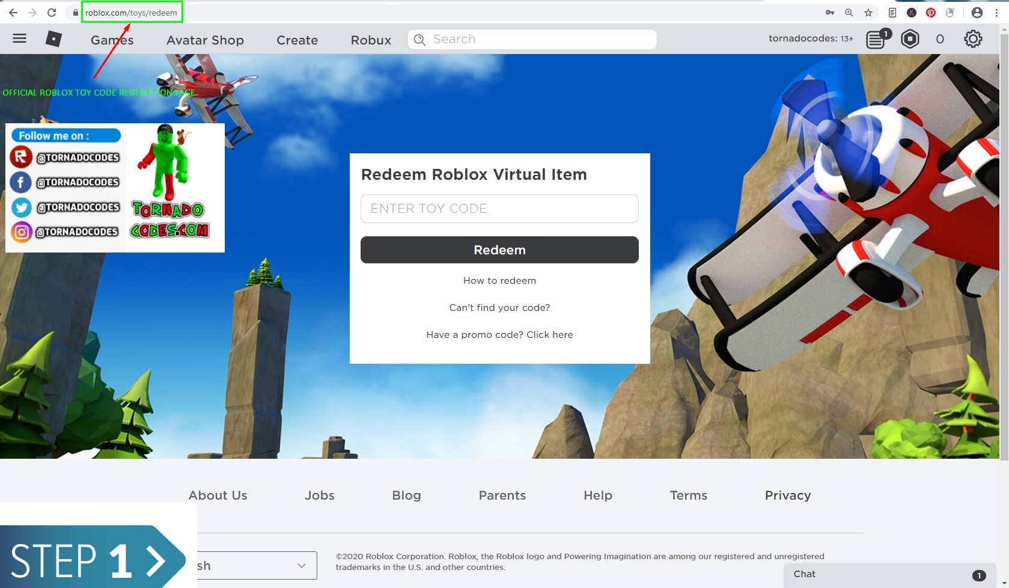Click the roblox.com/toys/redeem address bar
Viewport: 1009px width, 588px height.
click(x=132, y=12)
